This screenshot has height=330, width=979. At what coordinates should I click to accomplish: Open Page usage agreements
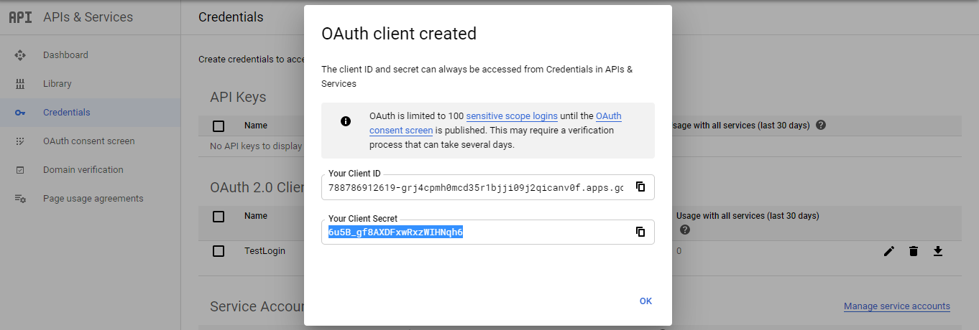pos(93,199)
